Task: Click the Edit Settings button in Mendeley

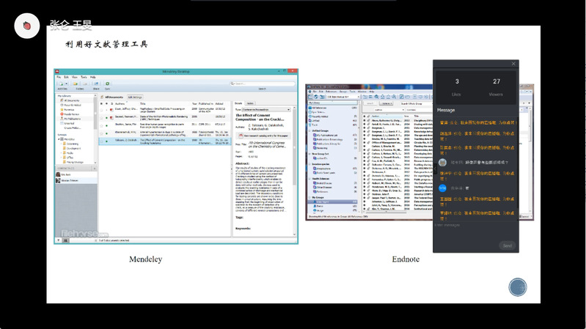Action: click(x=135, y=97)
